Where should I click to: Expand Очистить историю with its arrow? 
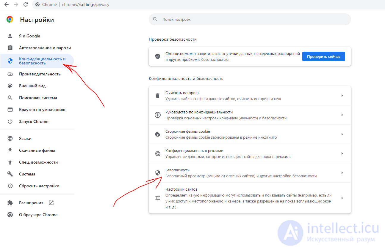pos(342,96)
